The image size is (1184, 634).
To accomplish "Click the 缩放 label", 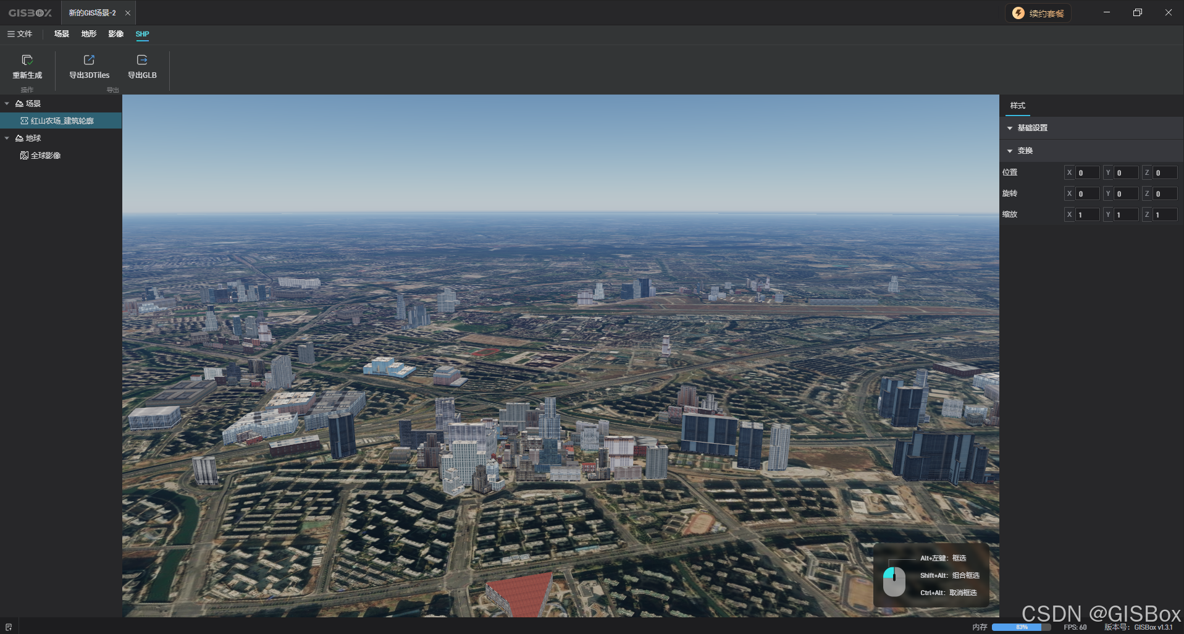I will (x=1010, y=214).
